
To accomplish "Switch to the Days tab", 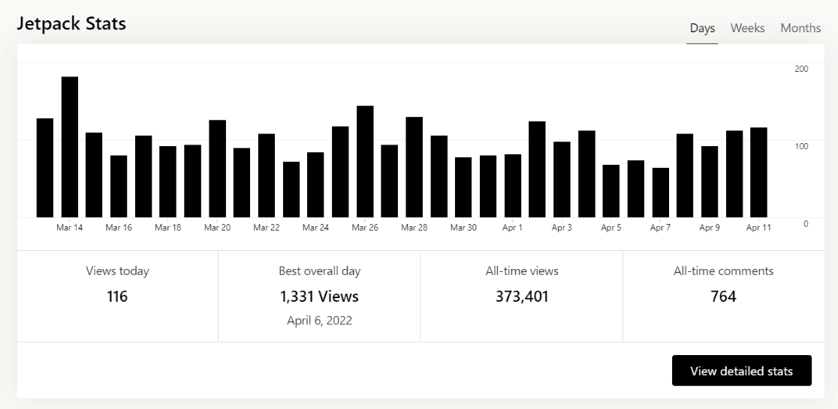I will click(x=702, y=28).
